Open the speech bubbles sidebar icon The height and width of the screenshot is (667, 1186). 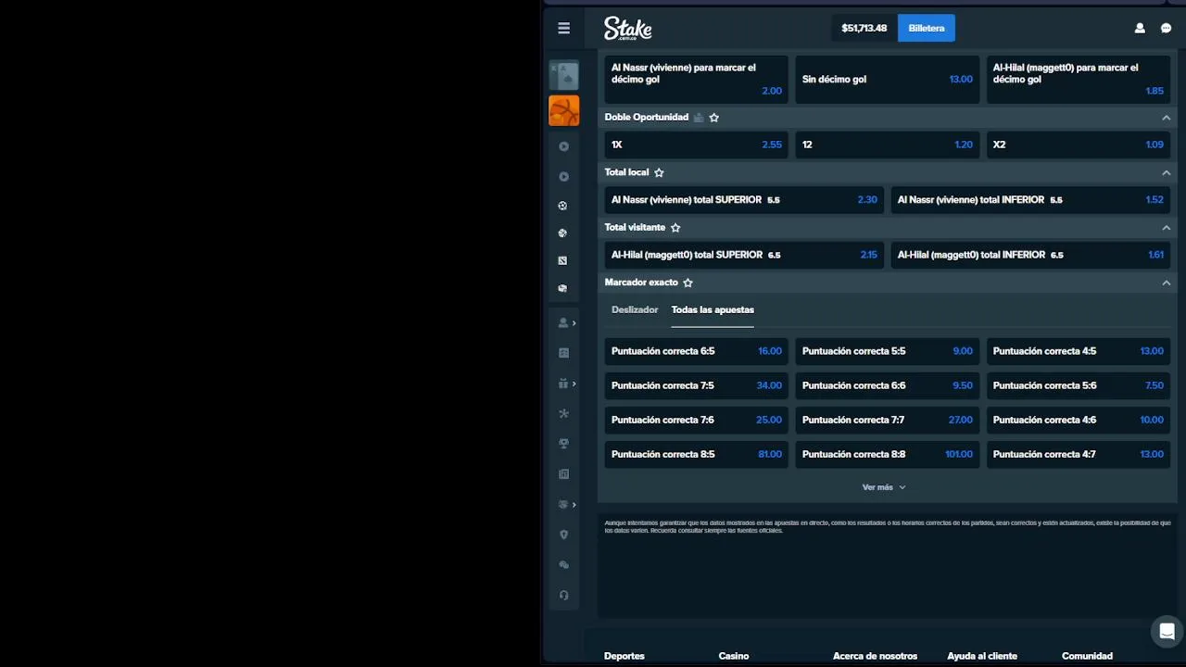(x=563, y=565)
